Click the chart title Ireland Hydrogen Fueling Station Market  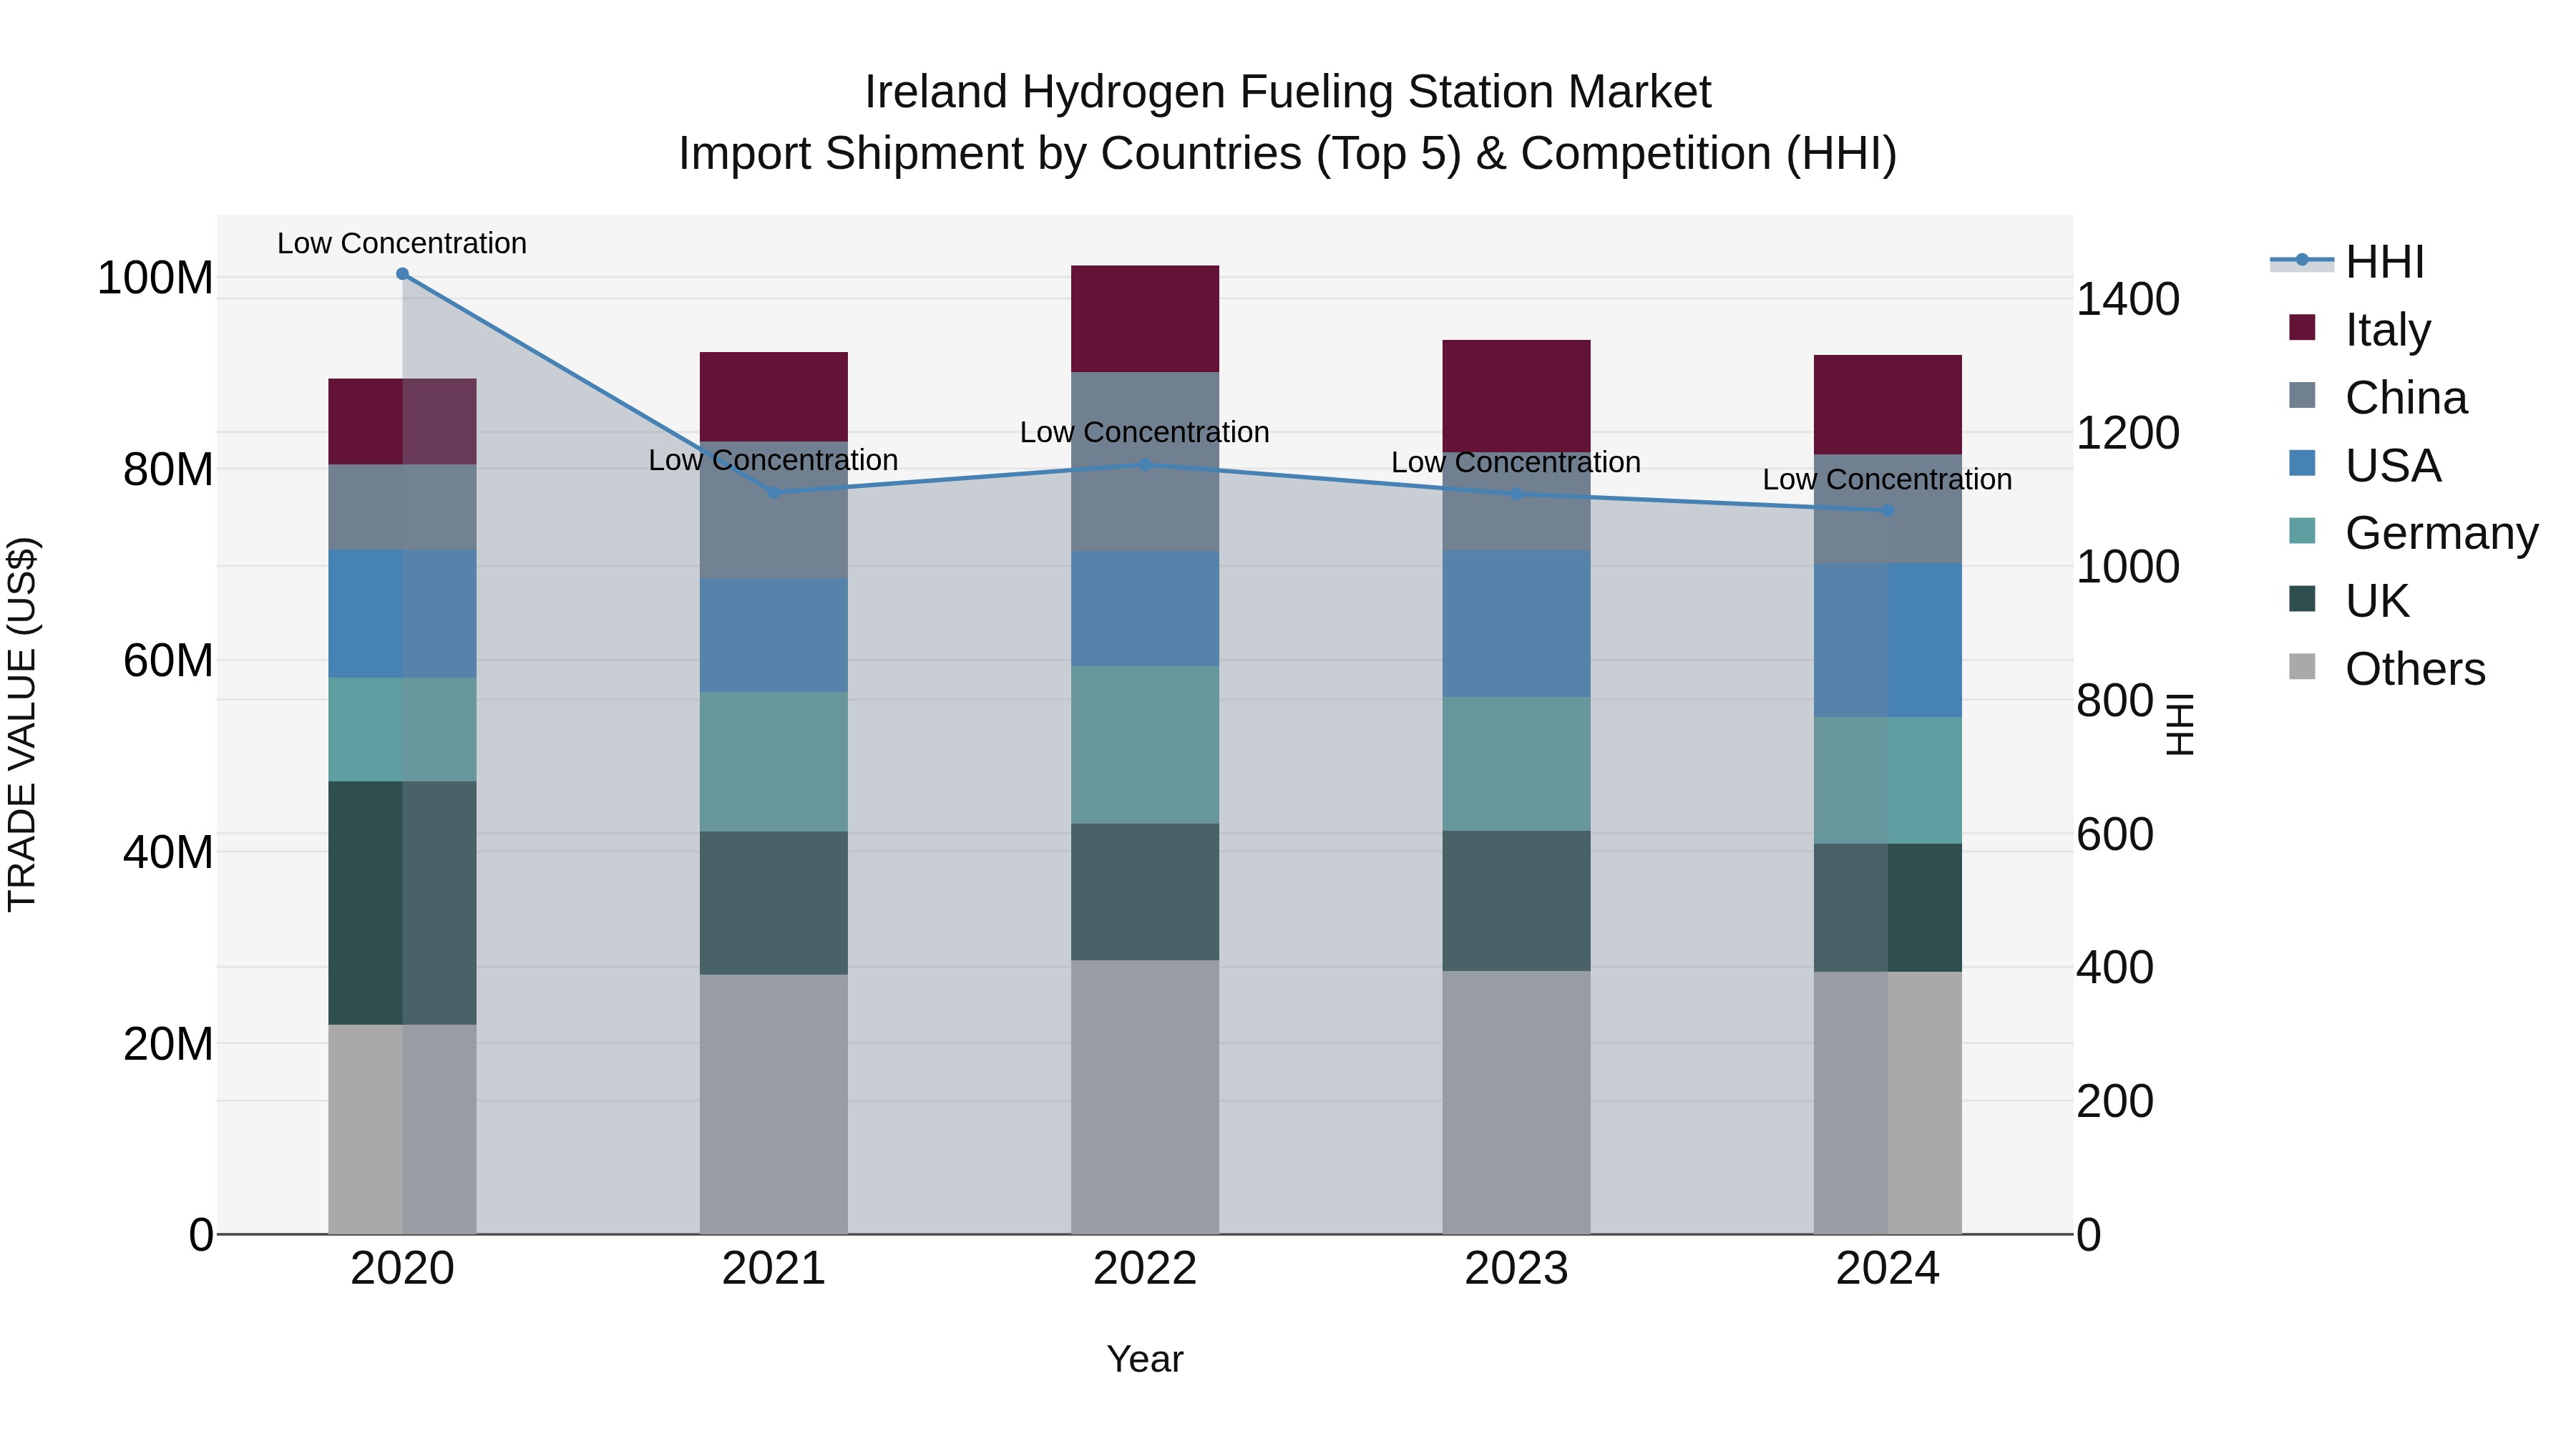(x=1288, y=92)
